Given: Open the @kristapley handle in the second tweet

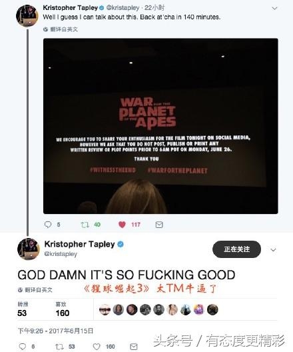Looking at the screenshot, I should (61, 254).
